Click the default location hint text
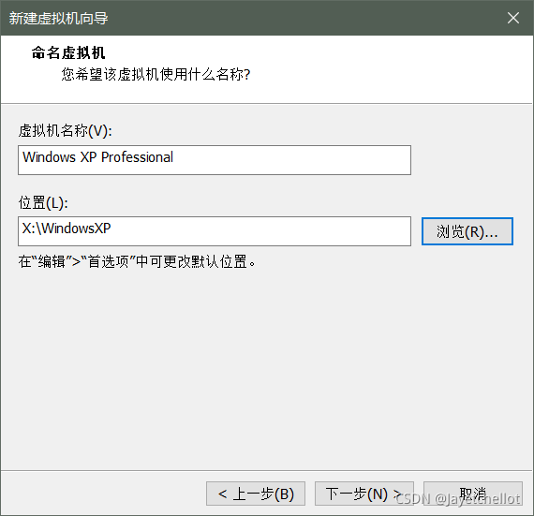The width and height of the screenshot is (534, 516). tap(137, 261)
